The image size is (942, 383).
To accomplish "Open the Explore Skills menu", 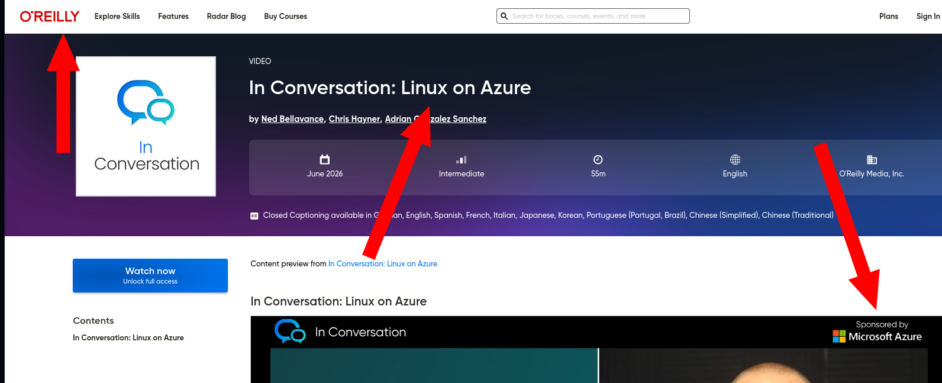I will pos(117,16).
